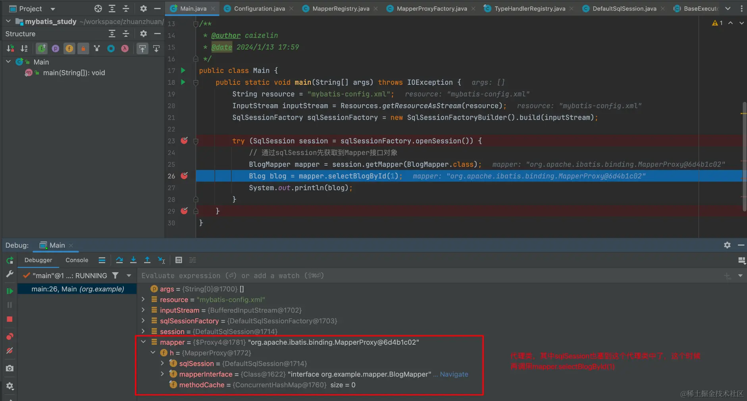Switch to the MapperRegistry.java tab

[341, 8]
